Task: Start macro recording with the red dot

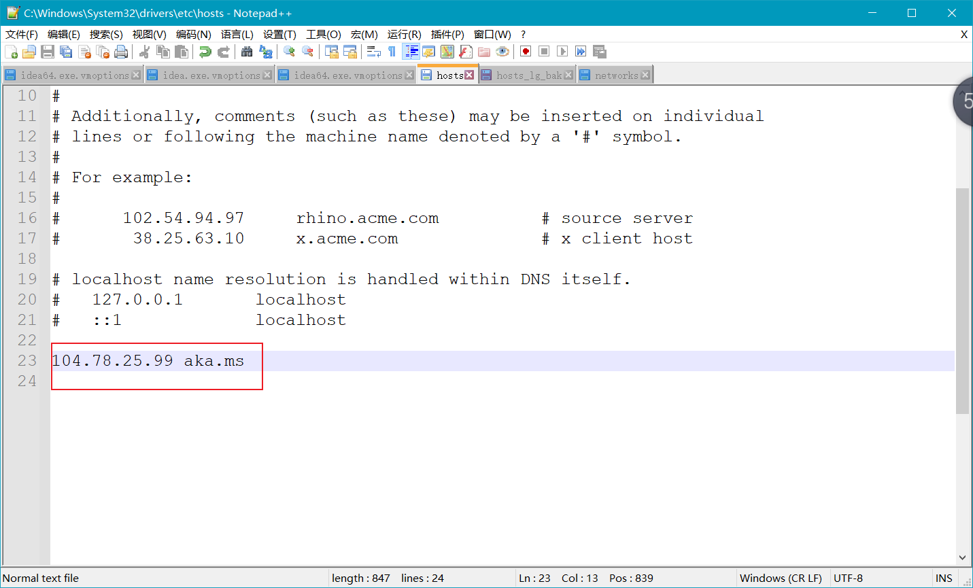Action: [526, 52]
